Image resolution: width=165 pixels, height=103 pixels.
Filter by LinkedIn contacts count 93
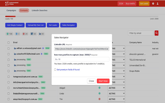(41, 34)
